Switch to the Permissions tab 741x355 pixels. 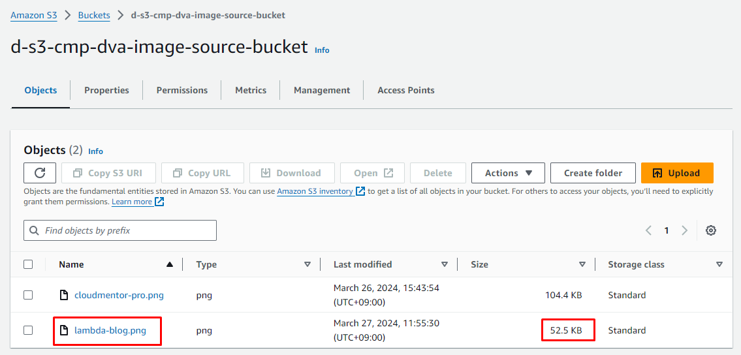(182, 90)
